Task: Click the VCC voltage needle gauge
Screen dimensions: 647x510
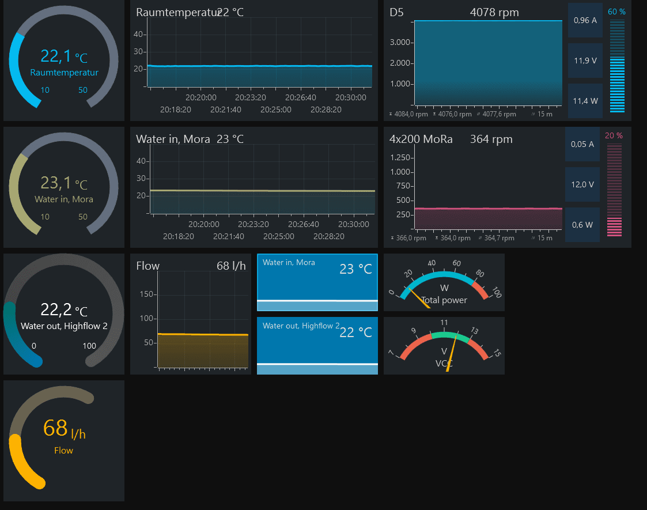Action: [444, 346]
